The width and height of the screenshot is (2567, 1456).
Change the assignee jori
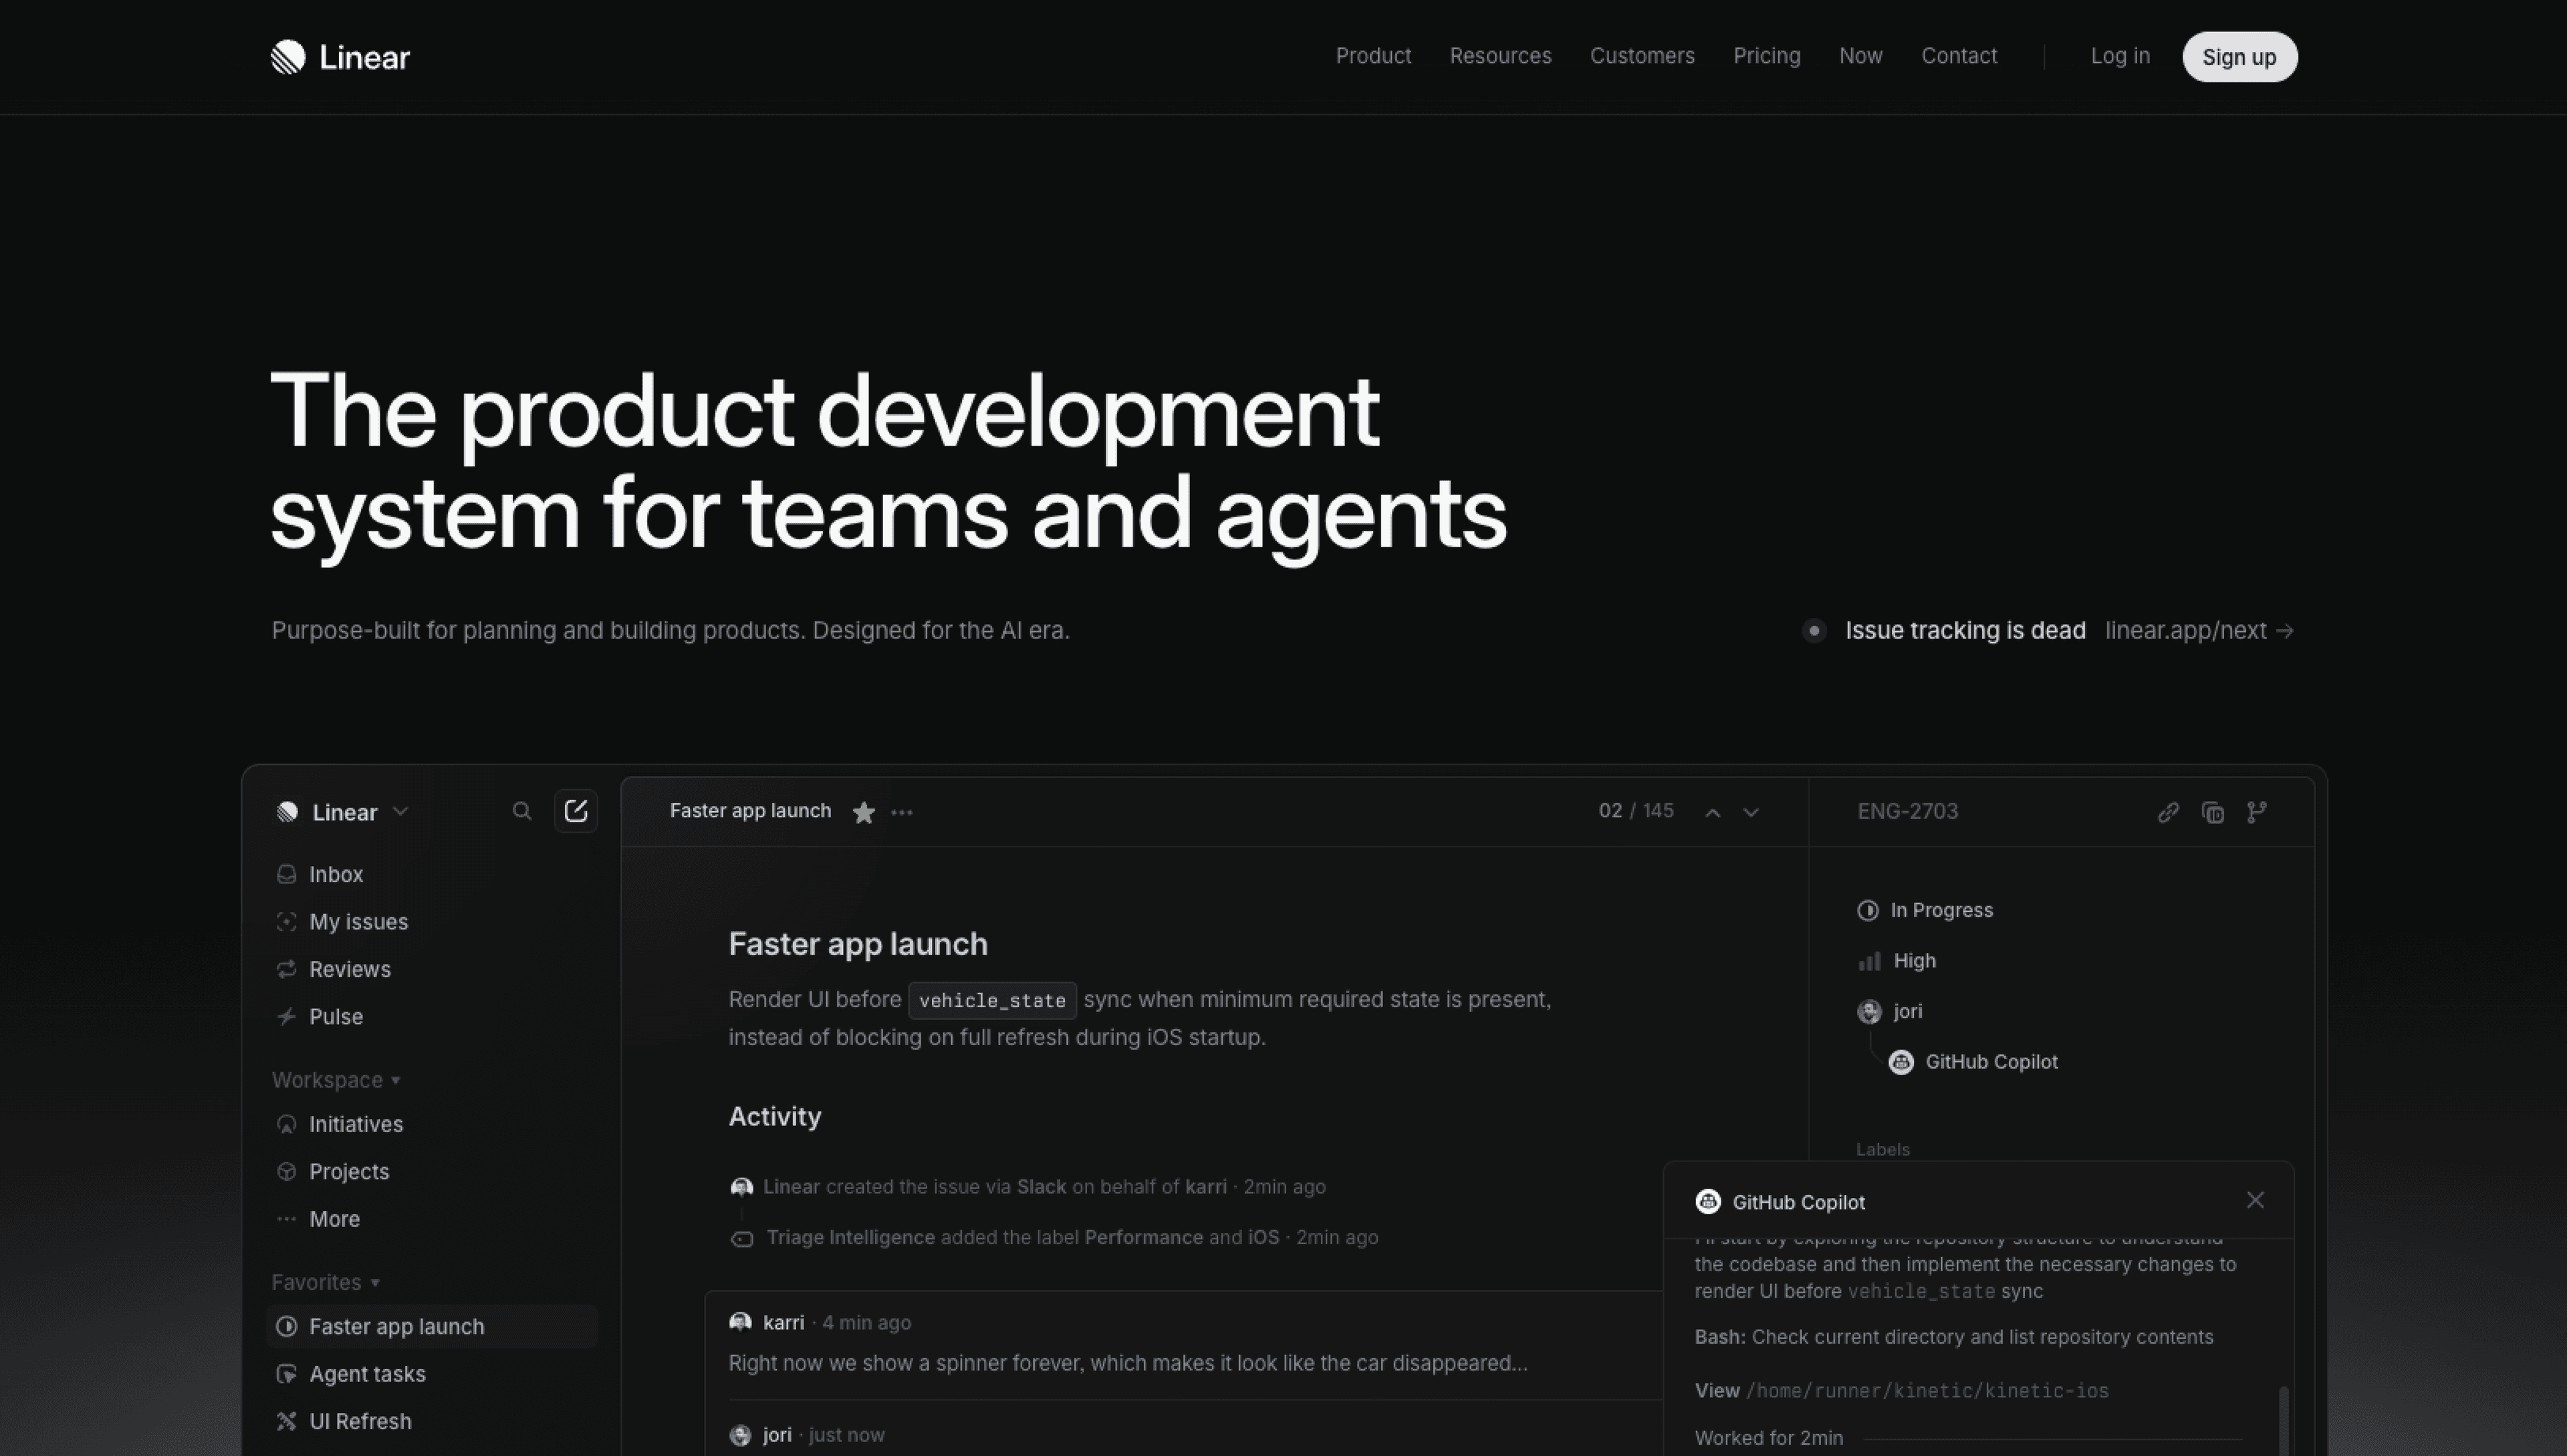click(1890, 1011)
